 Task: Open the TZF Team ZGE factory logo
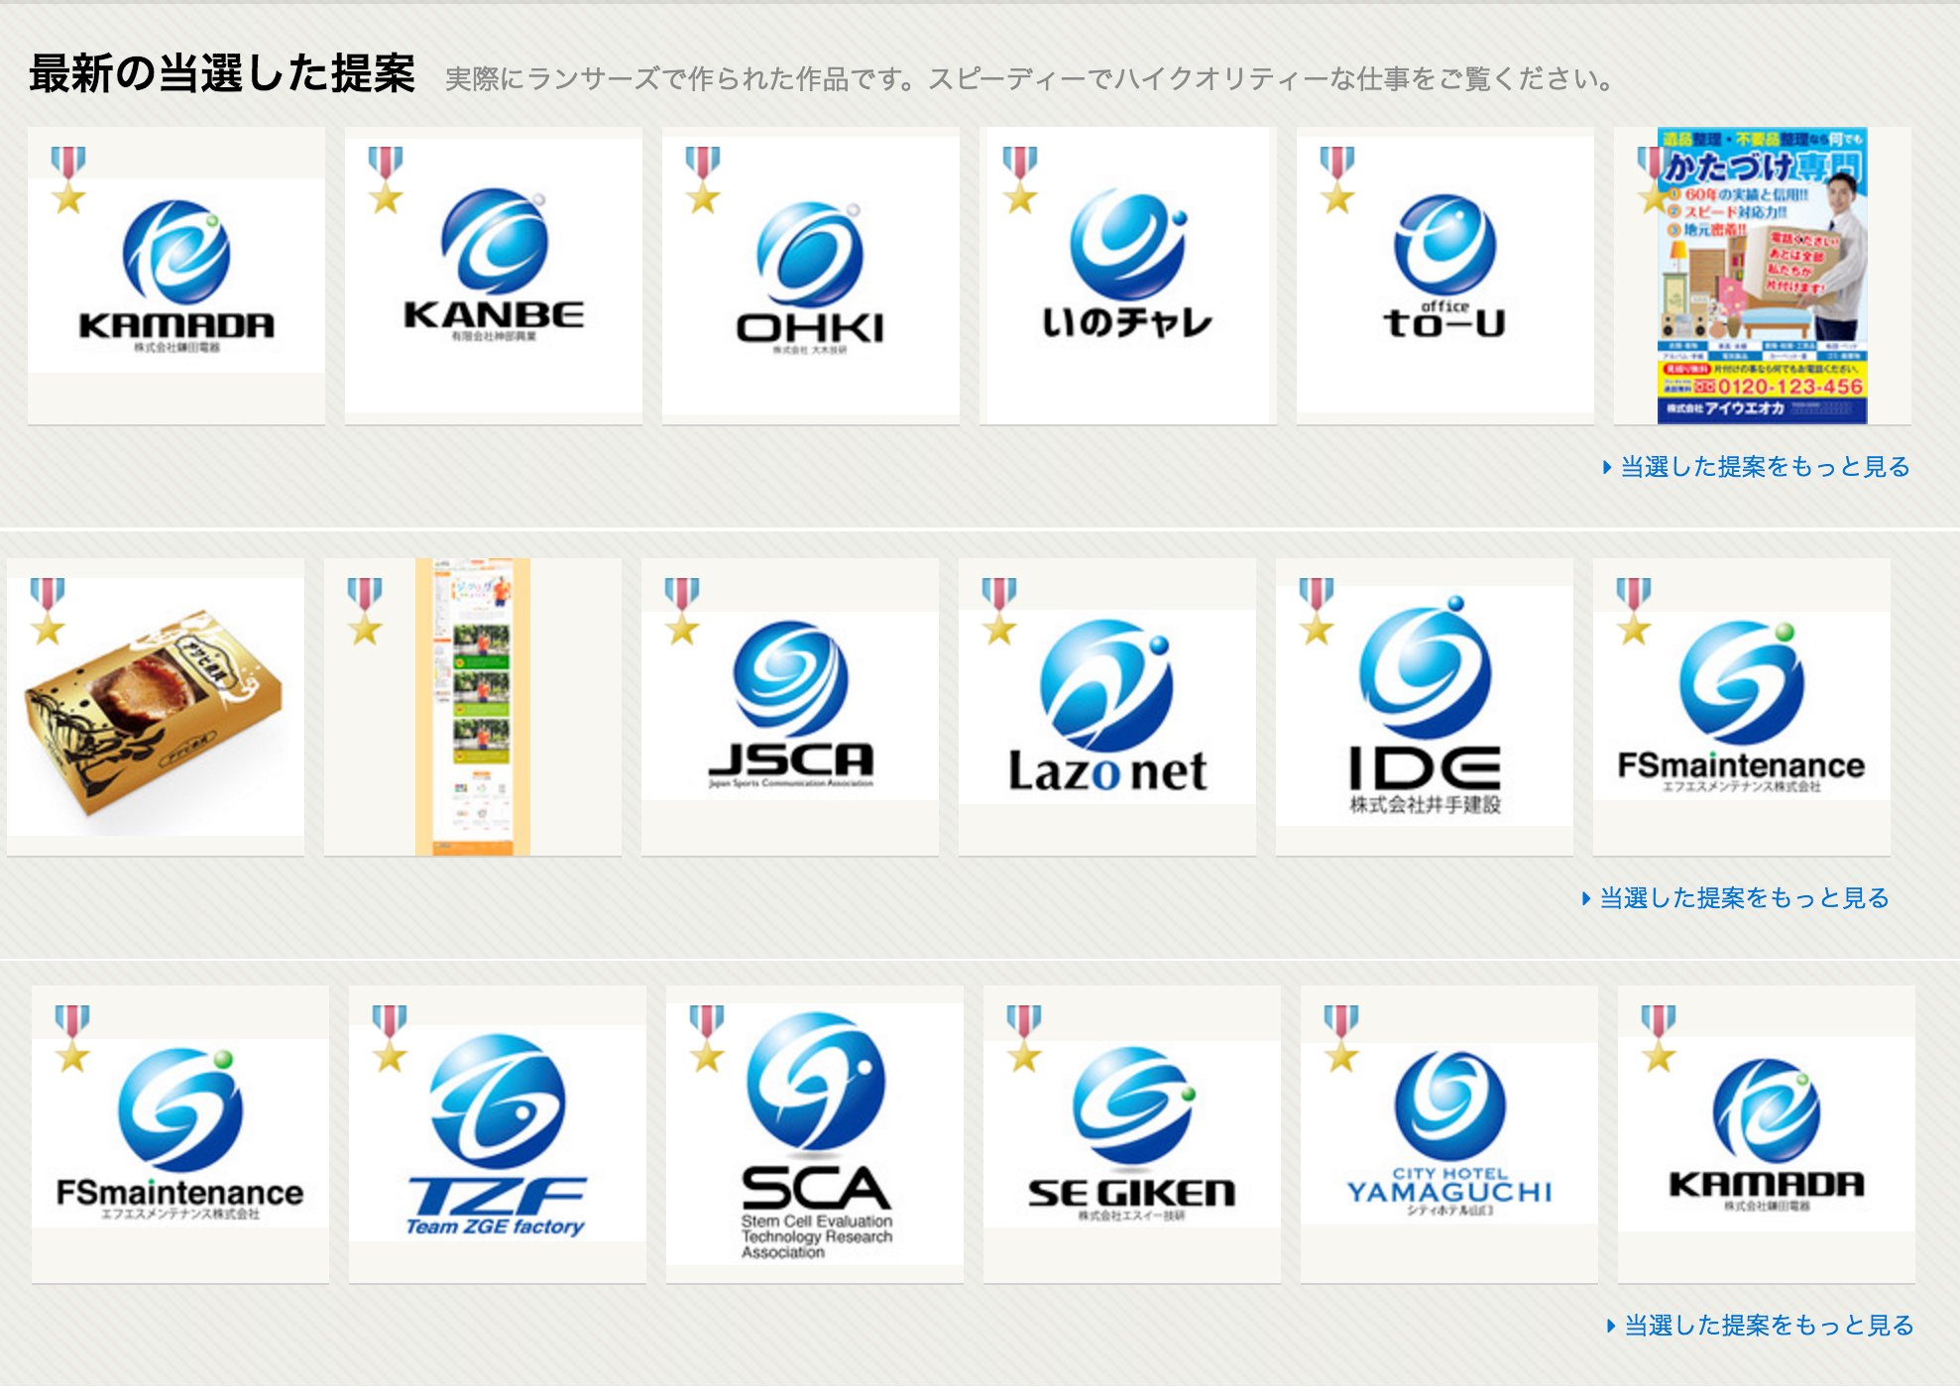coord(497,1133)
